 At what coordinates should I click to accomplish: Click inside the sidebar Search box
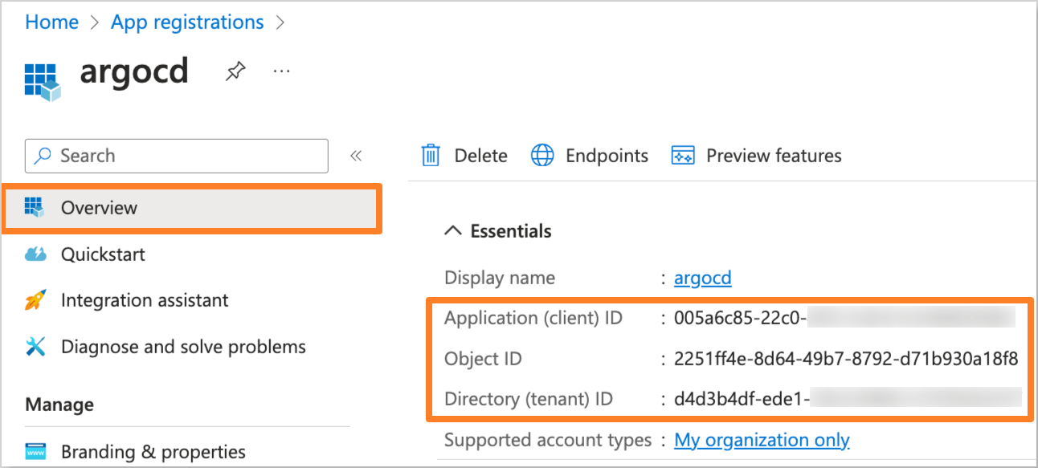click(x=176, y=156)
